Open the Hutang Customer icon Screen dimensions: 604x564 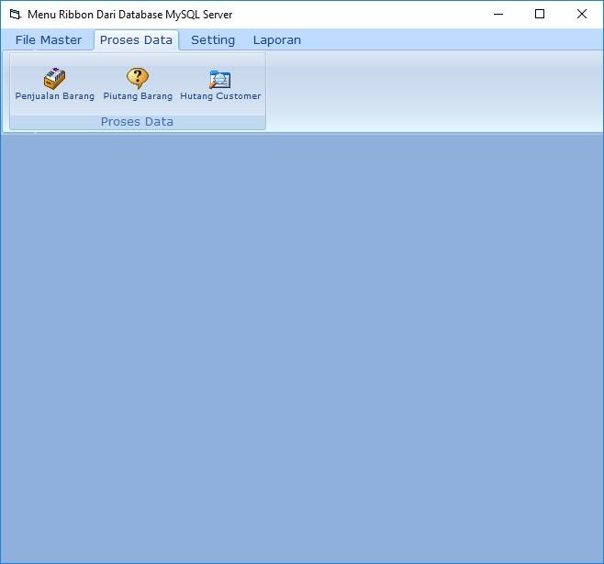click(x=220, y=79)
